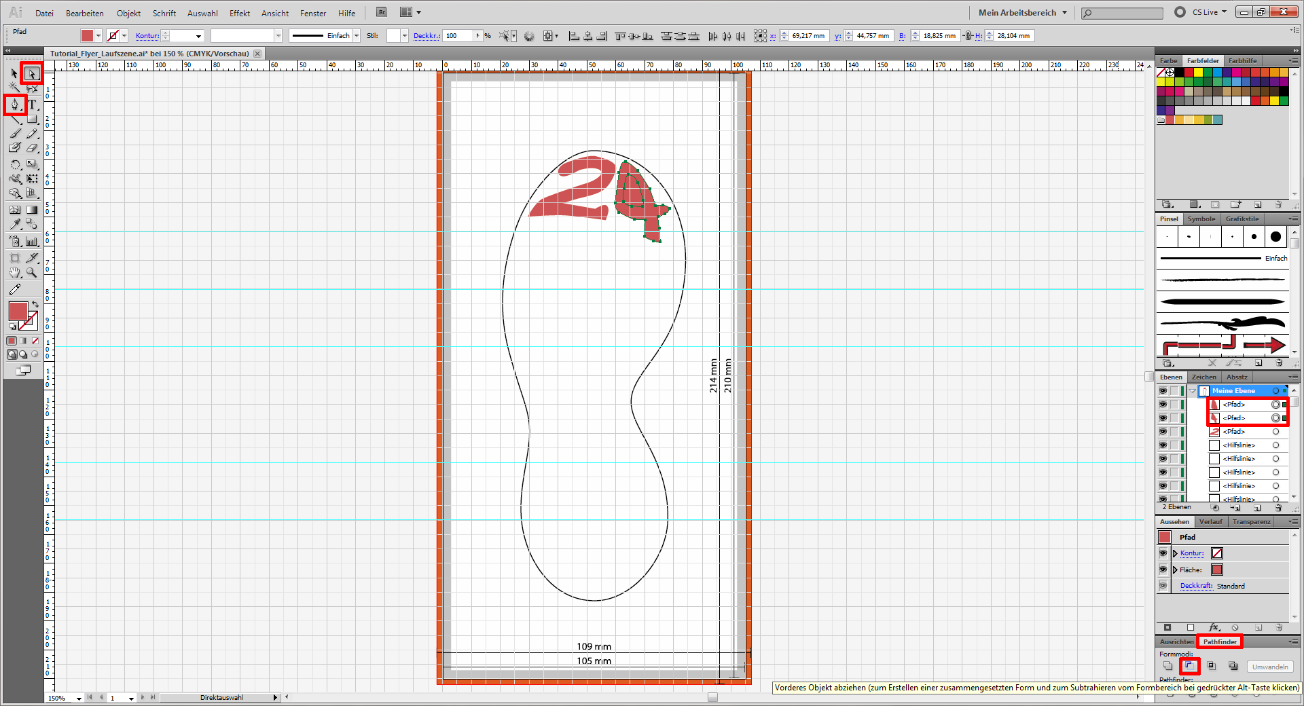Select the Direct Selection tool
This screenshot has height=706, width=1304.
tap(31, 73)
